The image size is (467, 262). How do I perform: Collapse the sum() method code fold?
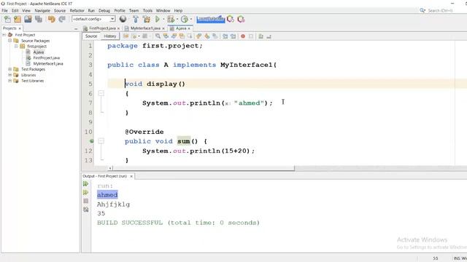coord(101,141)
